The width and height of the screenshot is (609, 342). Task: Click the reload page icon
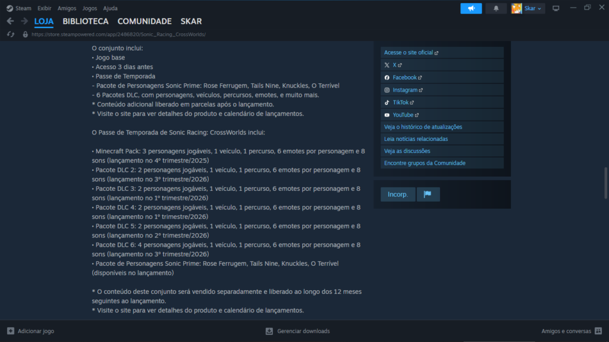pyautogui.click(x=10, y=34)
